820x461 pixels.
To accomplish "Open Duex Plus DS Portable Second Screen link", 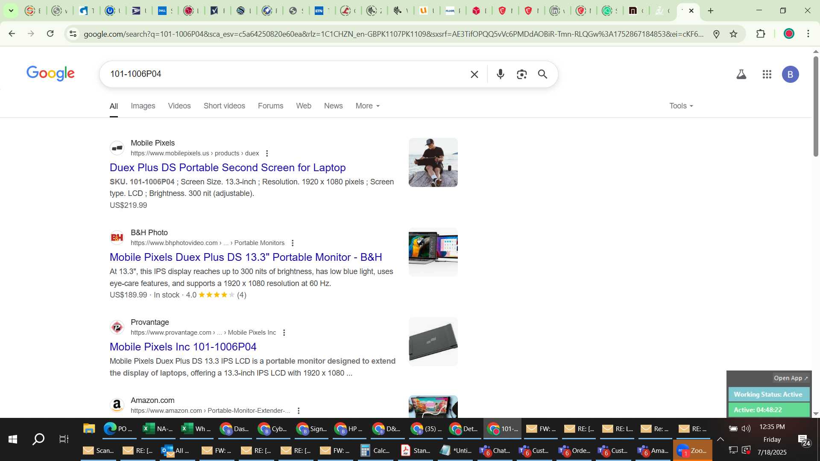I will (228, 168).
